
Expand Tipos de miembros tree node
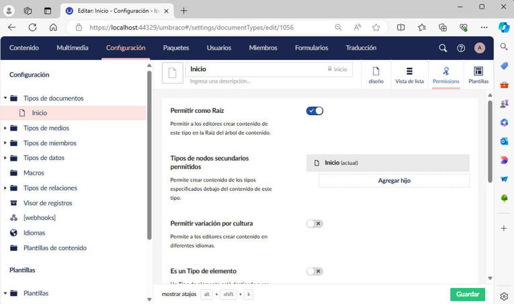tap(5, 143)
